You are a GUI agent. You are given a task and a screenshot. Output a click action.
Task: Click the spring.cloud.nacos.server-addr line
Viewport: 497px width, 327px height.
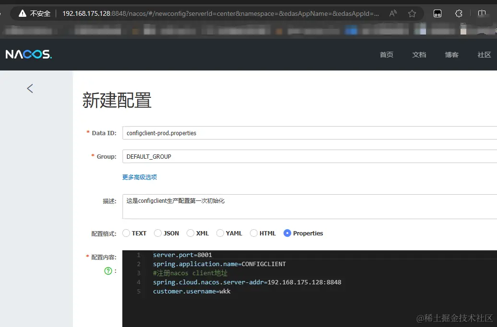pyautogui.click(x=247, y=282)
